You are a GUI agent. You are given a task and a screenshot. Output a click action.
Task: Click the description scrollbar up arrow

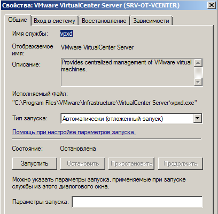198,63
